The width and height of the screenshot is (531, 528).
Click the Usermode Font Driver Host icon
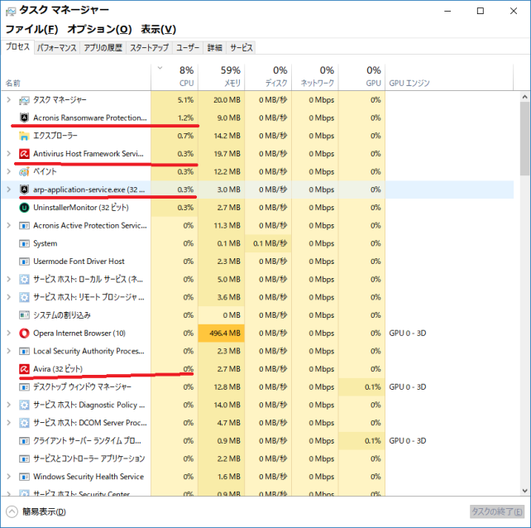tap(24, 262)
